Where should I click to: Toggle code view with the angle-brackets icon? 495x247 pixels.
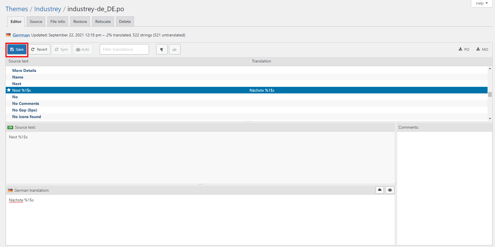coord(174,50)
